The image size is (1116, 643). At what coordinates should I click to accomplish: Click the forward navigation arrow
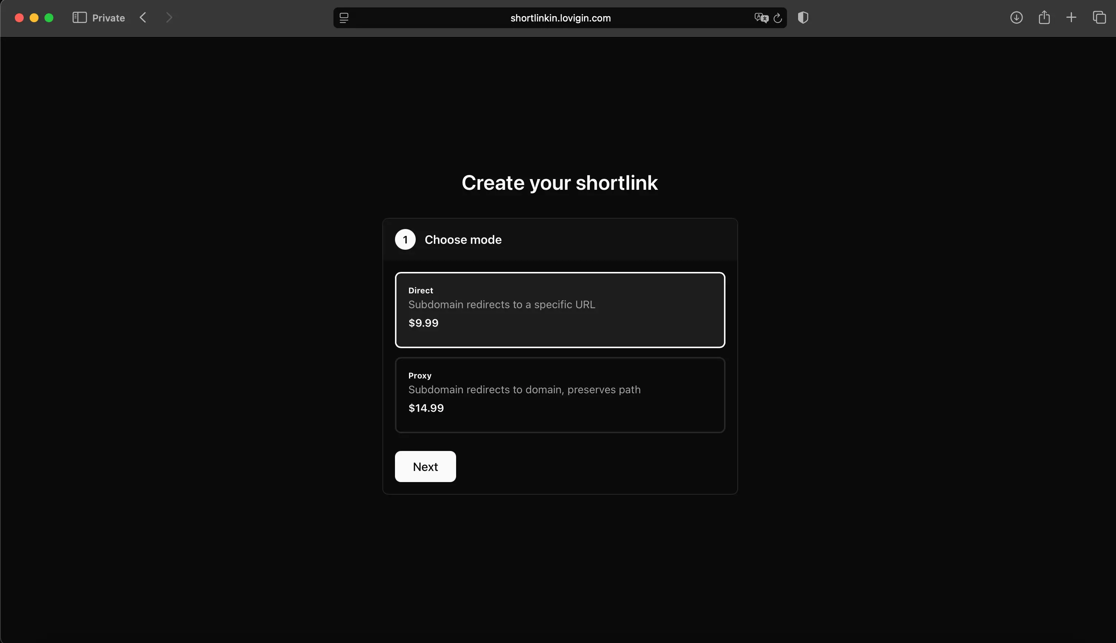pos(169,18)
